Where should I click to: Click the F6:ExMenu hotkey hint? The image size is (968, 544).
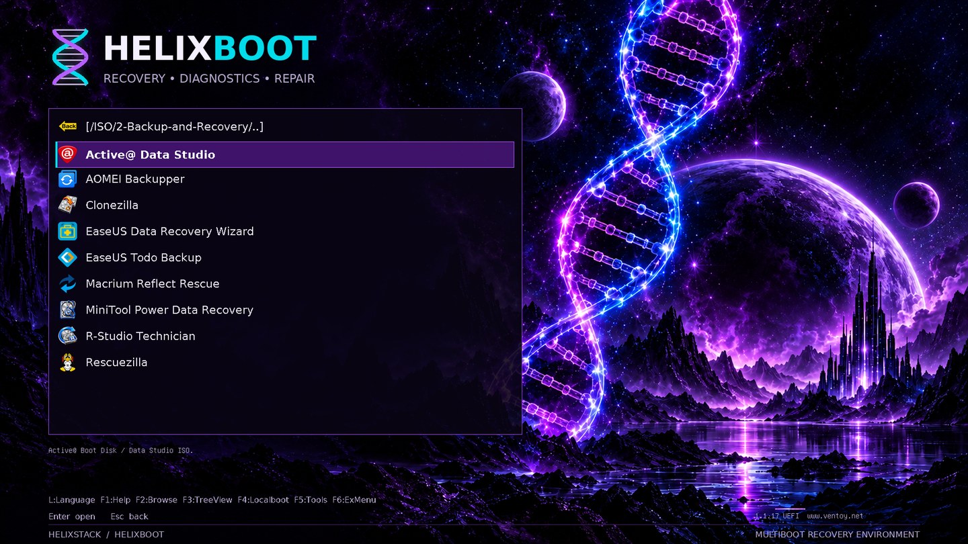click(x=354, y=500)
